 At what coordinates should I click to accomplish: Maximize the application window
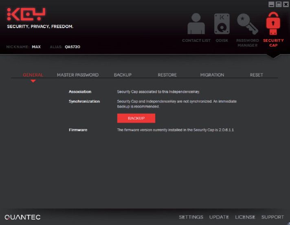(x=279, y=4)
